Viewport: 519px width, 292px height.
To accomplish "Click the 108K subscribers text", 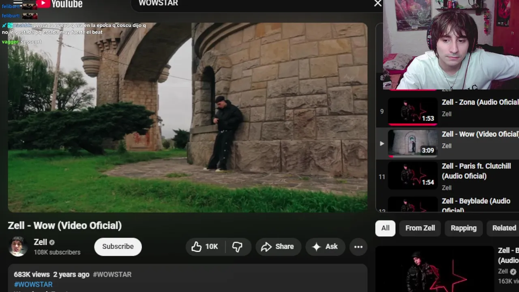I will [x=57, y=252].
